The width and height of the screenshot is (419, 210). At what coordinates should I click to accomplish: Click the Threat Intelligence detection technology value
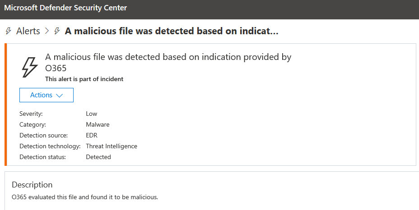(x=112, y=146)
